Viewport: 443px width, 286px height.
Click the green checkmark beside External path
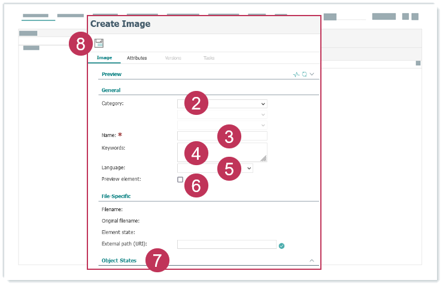click(x=281, y=245)
